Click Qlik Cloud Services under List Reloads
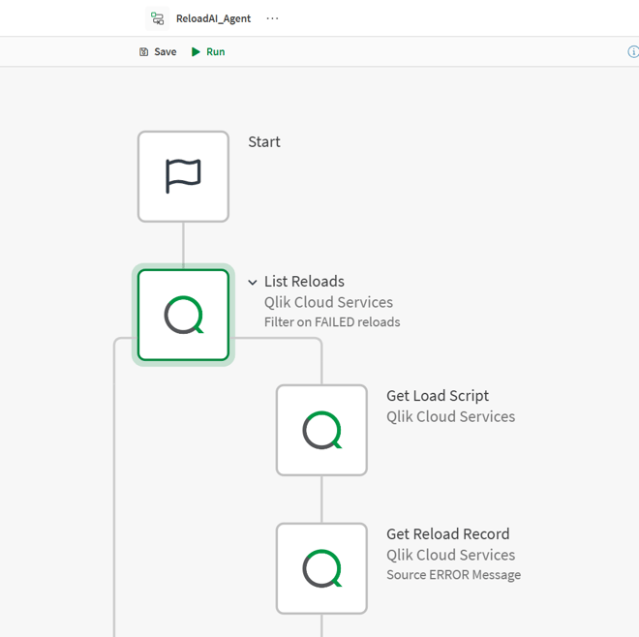Image resolution: width=639 pixels, height=637 pixels. click(328, 302)
